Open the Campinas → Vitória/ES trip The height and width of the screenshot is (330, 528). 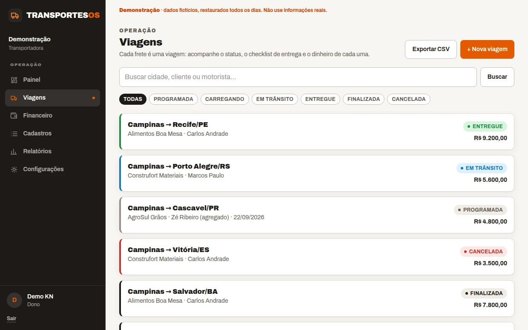(317, 257)
